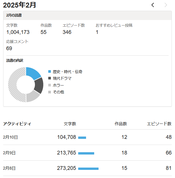Open the 2月8日 activity entry

tap(9, 168)
